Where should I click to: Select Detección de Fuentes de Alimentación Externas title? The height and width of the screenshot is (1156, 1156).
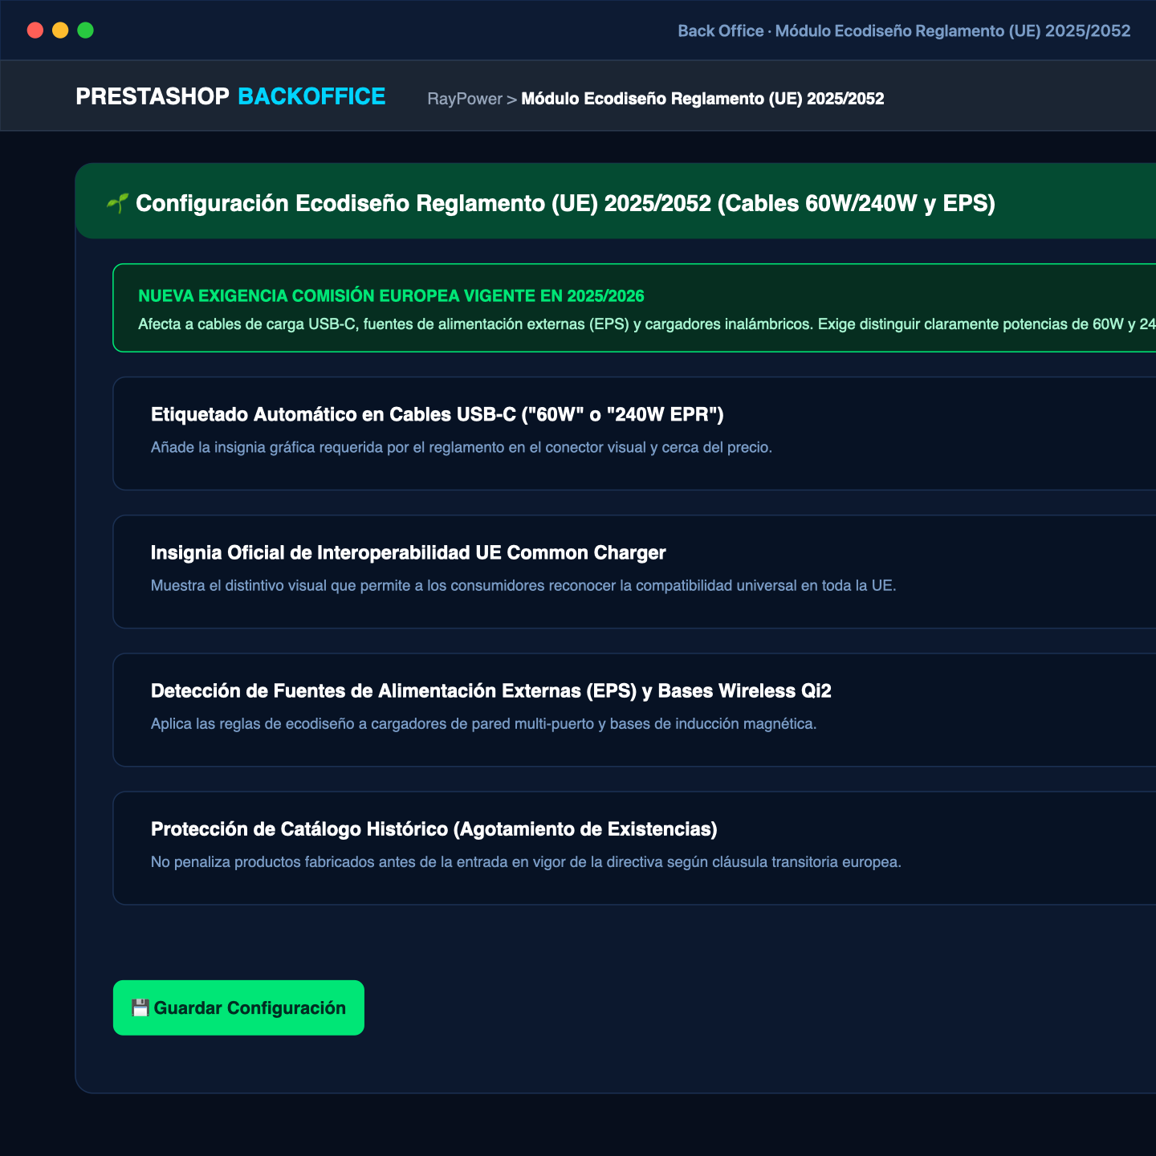(x=491, y=690)
